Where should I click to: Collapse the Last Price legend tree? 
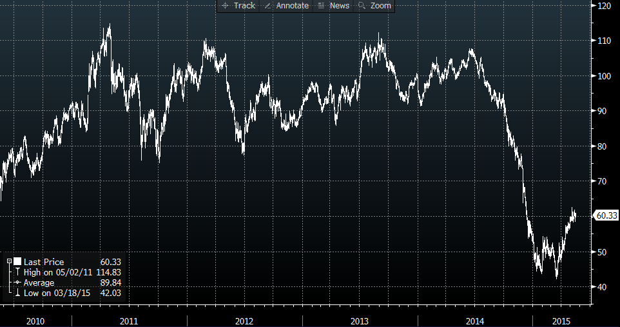coord(9,262)
